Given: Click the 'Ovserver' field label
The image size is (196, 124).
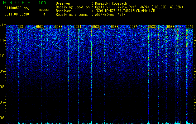Looking at the screenshot, I should point(63,3).
